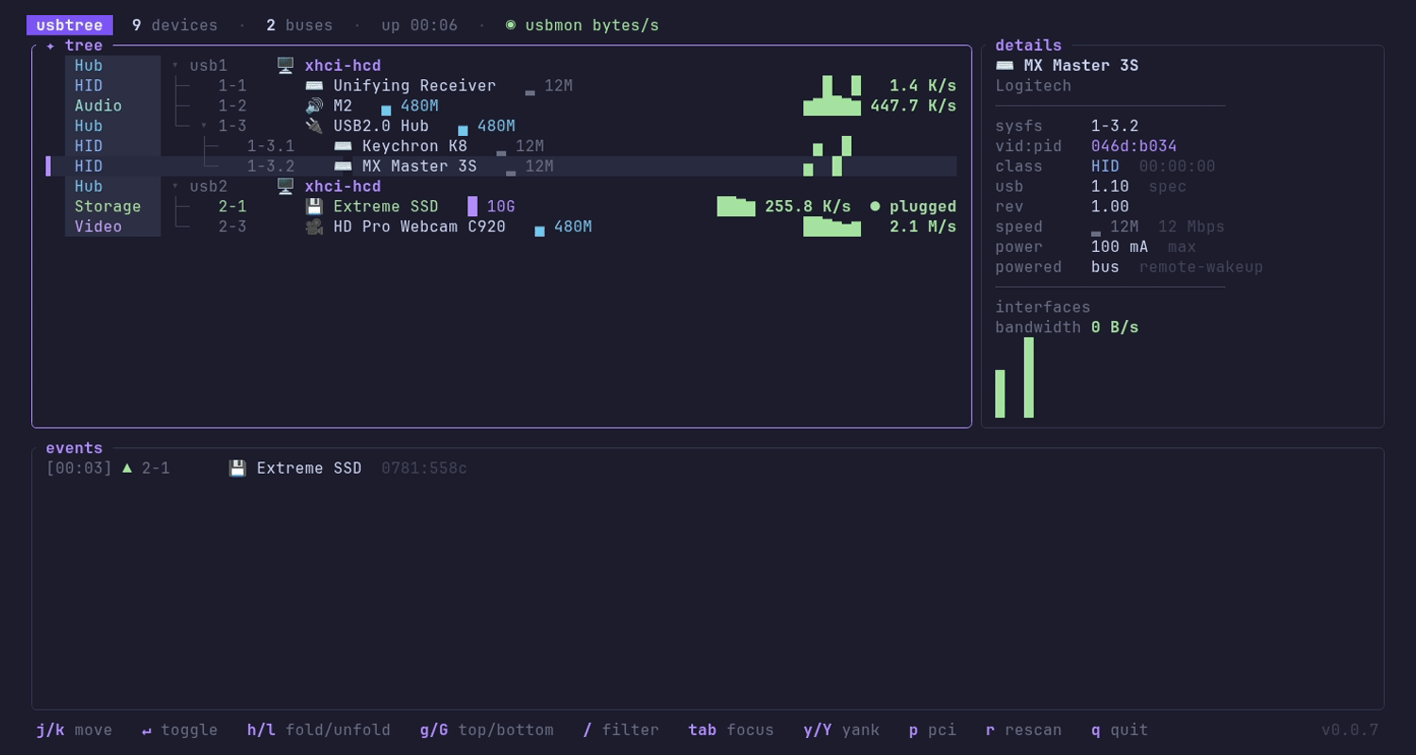Click the green plugged status dot
This screenshot has width=1416, height=755.
pos(875,206)
